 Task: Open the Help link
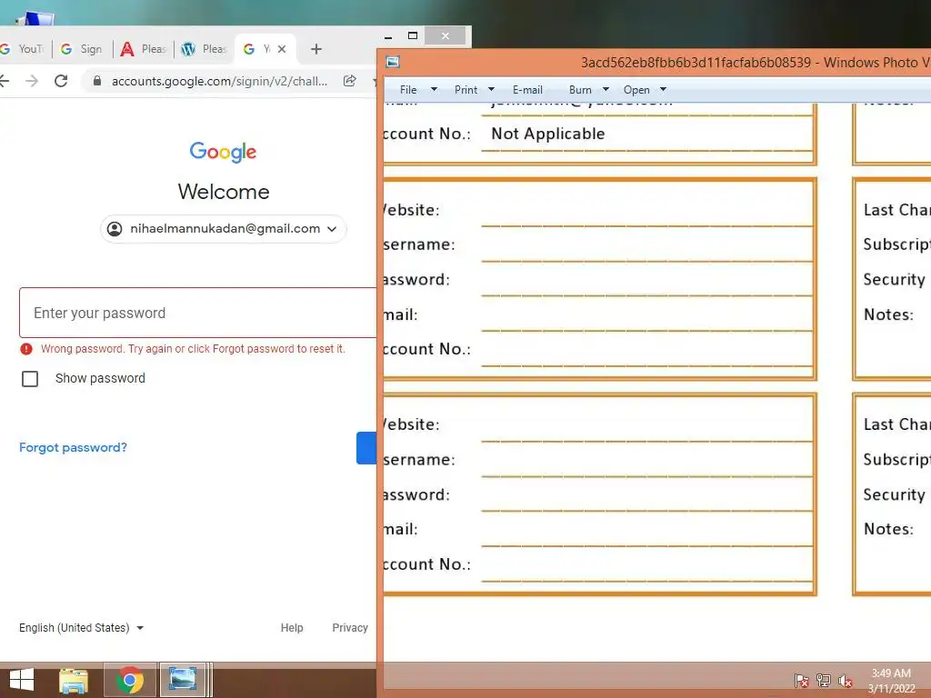tap(292, 628)
